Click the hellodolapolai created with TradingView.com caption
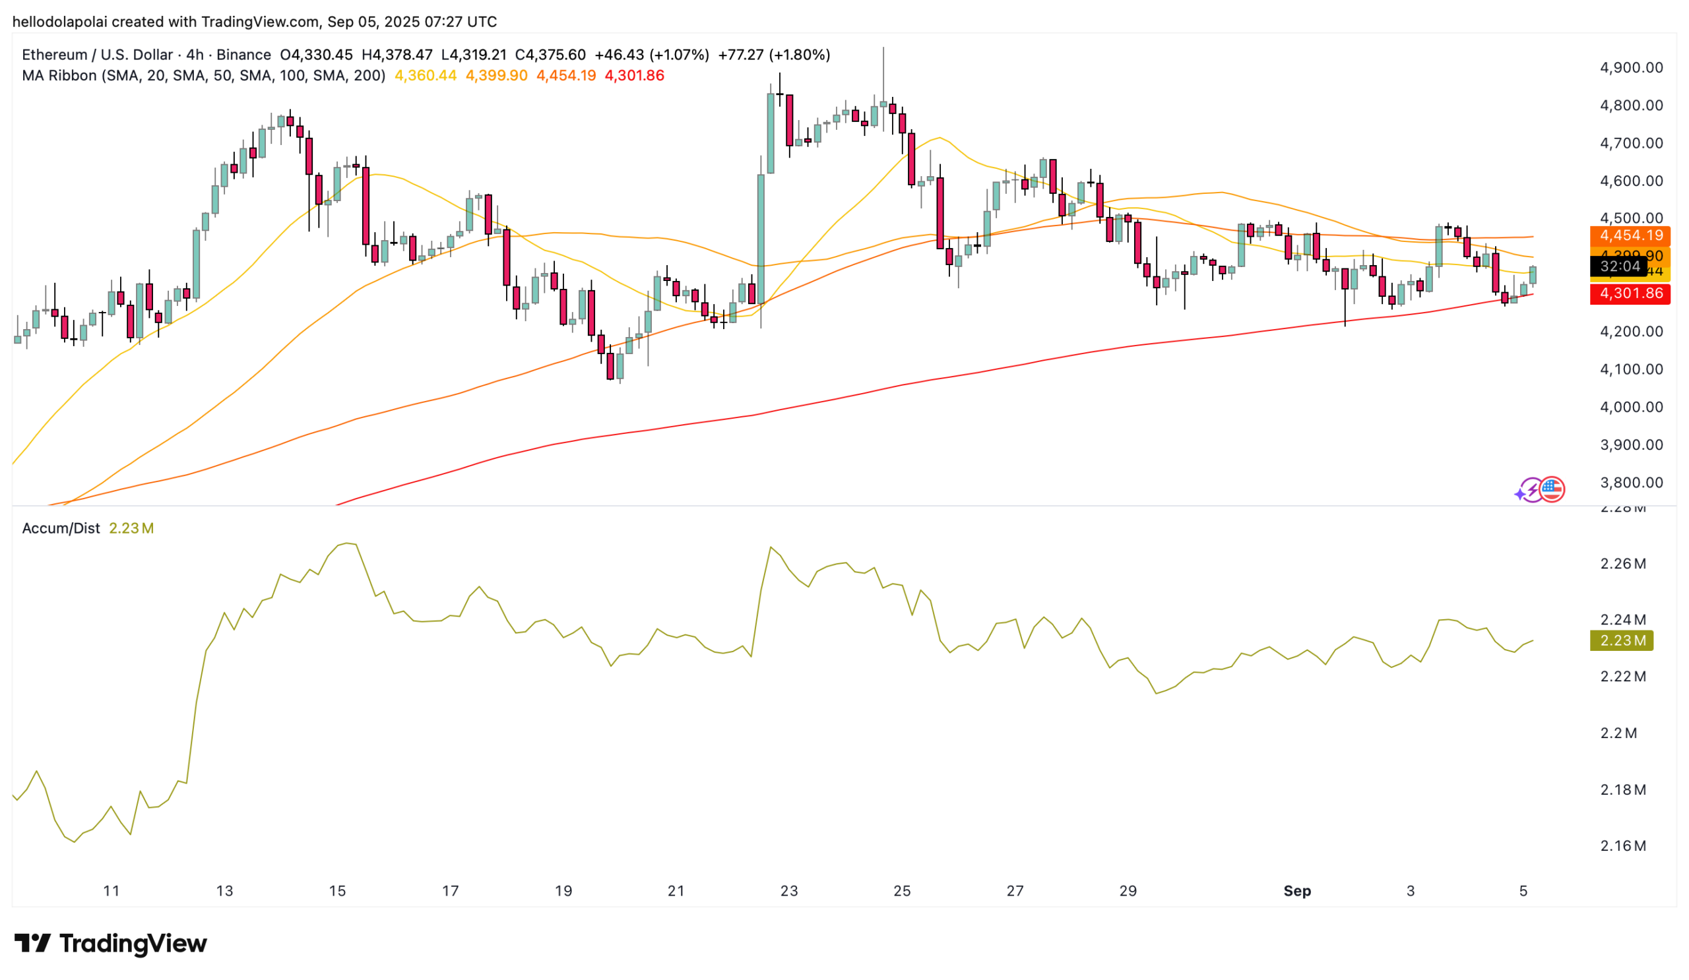The height and width of the screenshot is (980, 1689). click(255, 22)
